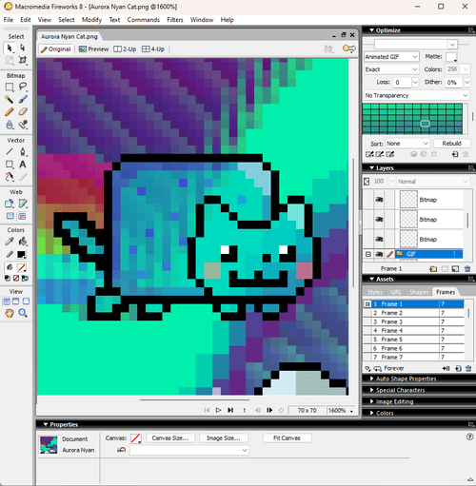Viewport: 476px width, 486px height.
Task: Open the Shapes tab in Assets
Action: click(419, 292)
